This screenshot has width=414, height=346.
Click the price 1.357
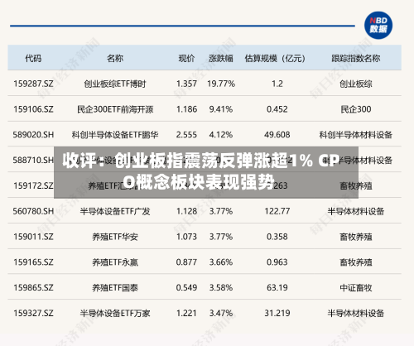(186, 84)
